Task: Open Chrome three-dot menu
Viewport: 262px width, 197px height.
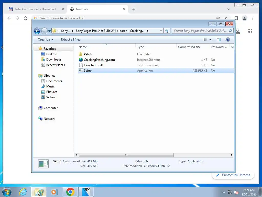Action: (x=253, y=18)
